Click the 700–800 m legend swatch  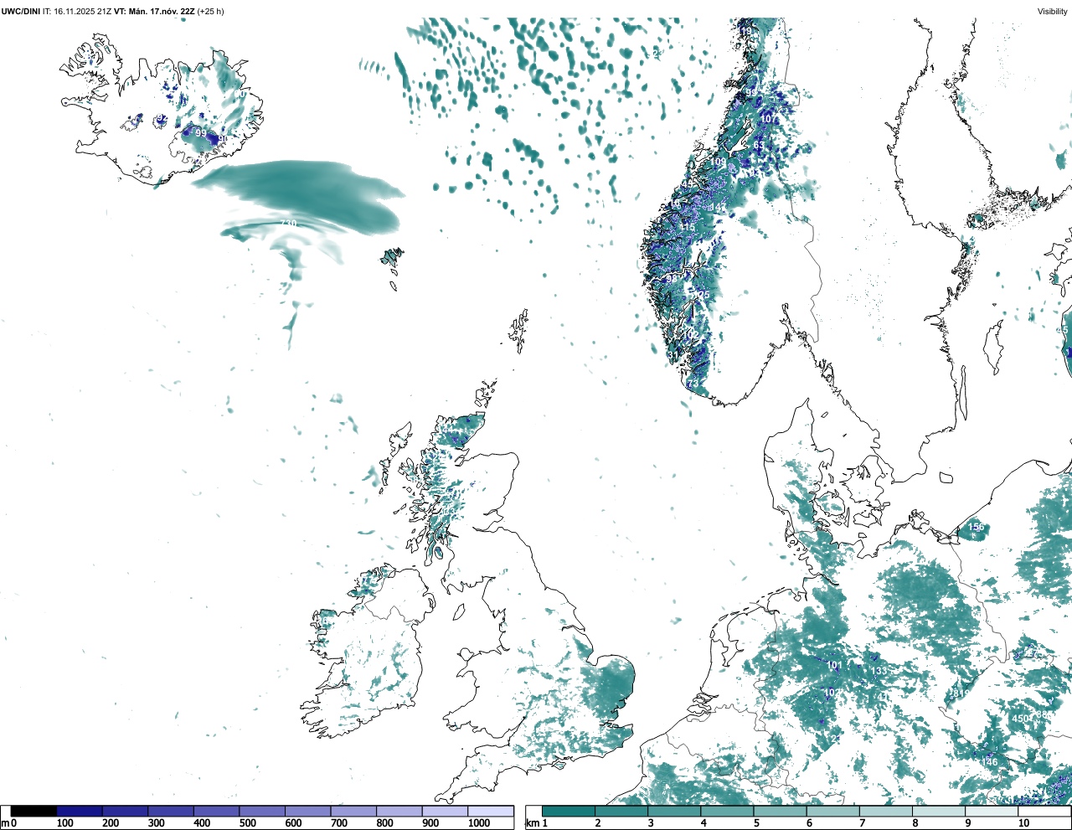353,812
